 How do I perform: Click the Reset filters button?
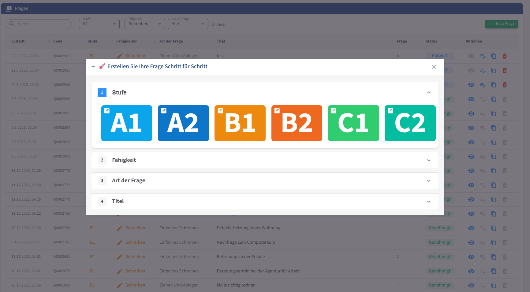(x=218, y=24)
